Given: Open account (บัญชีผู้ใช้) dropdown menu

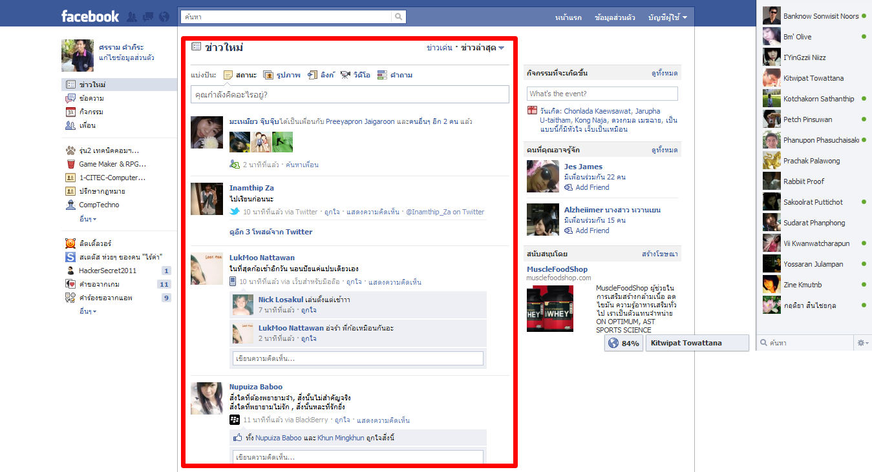Looking at the screenshot, I should [x=668, y=17].
